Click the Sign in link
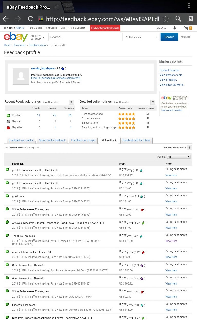197x320 pixels. [20, 28]
